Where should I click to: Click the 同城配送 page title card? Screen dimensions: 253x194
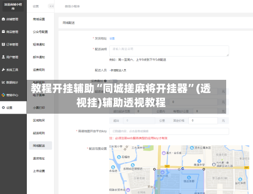(155, 23)
